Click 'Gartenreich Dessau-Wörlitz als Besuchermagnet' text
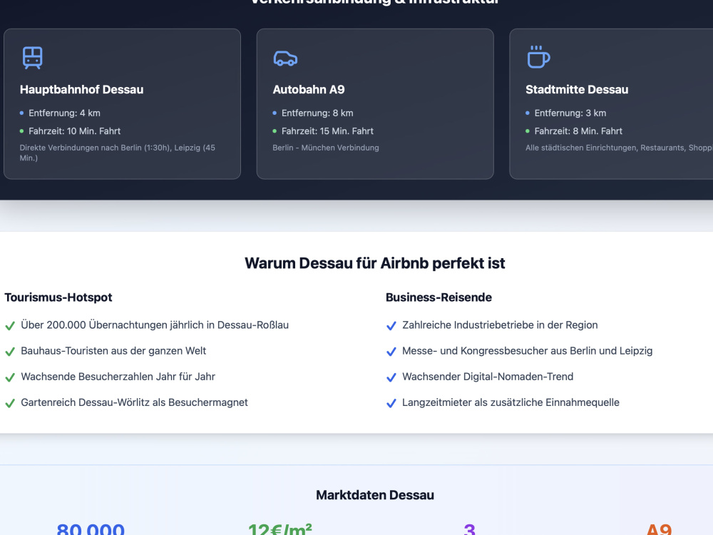The image size is (713, 535). 134,402
